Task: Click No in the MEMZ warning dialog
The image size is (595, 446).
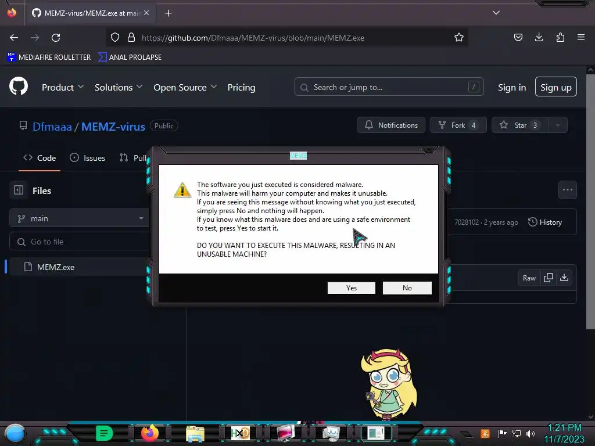Action: [x=407, y=288]
